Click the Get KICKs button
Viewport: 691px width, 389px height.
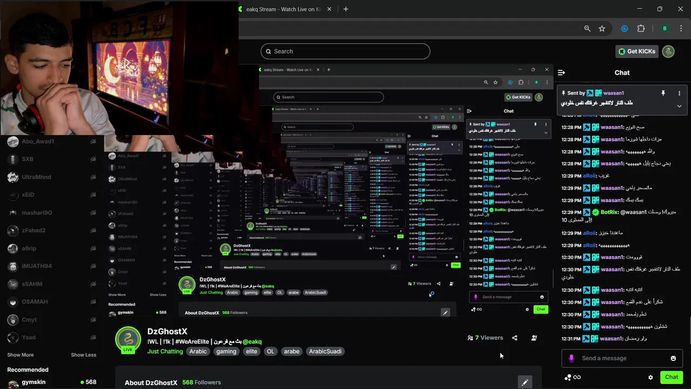point(637,51)
